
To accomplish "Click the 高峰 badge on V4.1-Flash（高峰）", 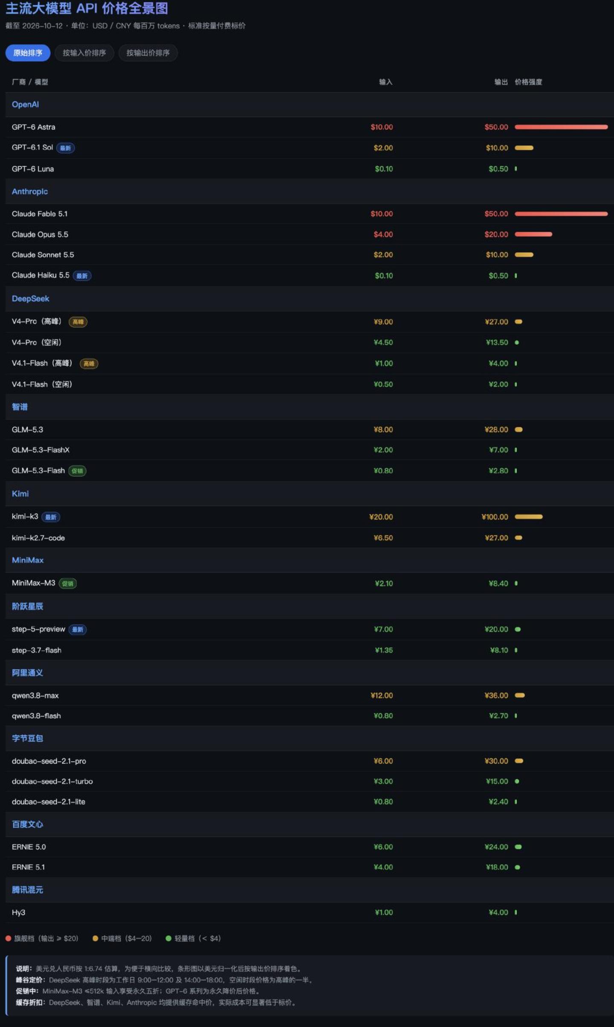I will point(89,364).
